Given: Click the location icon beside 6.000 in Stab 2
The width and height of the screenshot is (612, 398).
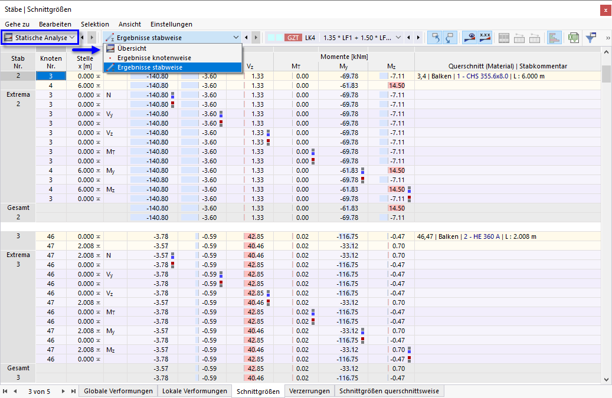Looking at the screenshot, I should point(99,85).
